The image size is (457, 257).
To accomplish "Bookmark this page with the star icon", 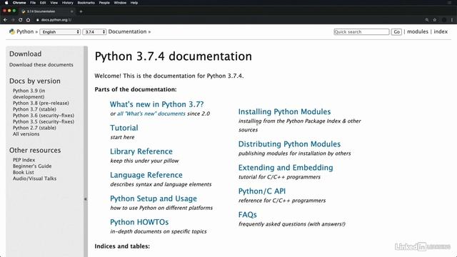I will pos(435,20).
